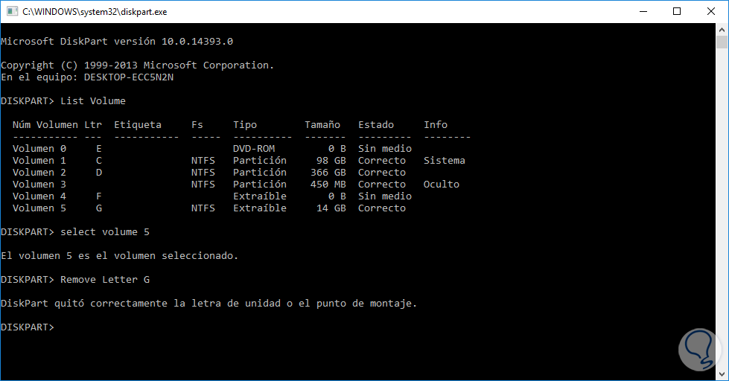Click the window title path text
The width and height of the screenshot is (729, 381).
coord(93,11)
